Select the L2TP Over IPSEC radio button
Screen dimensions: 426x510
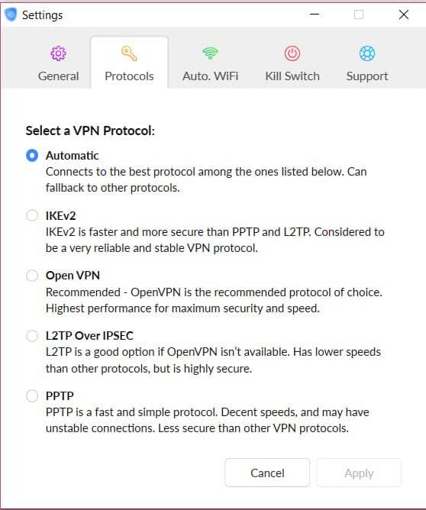(32, 336)
